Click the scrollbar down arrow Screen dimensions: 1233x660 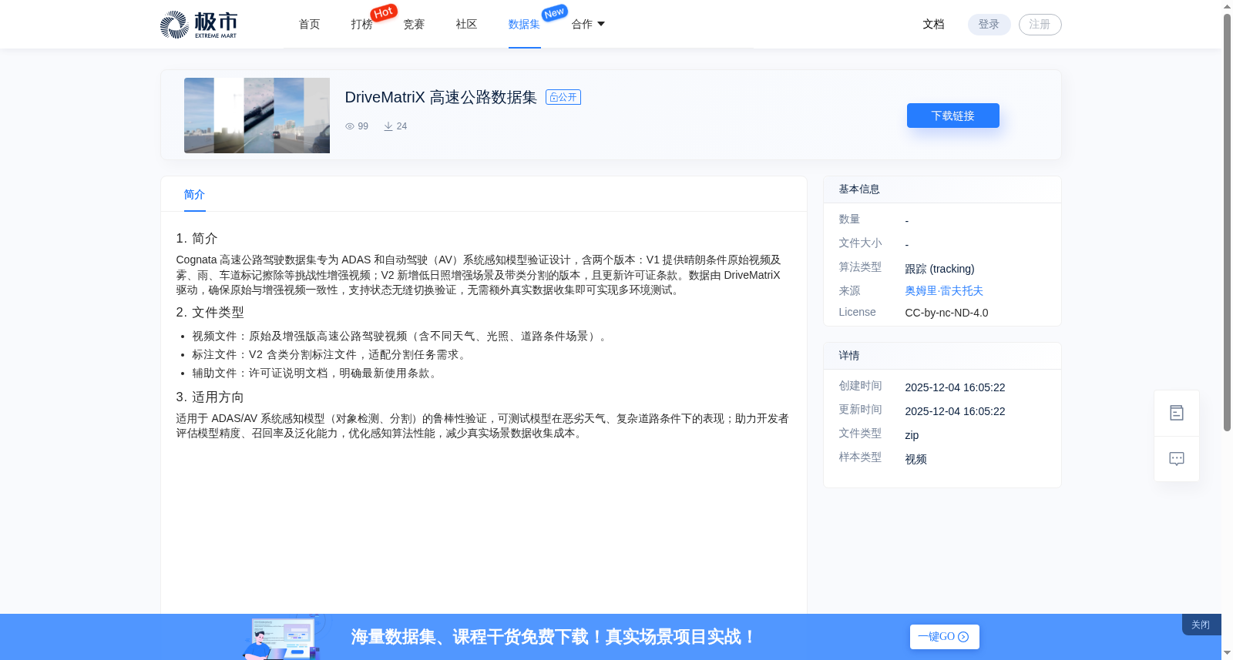(x=1227, y=653)
